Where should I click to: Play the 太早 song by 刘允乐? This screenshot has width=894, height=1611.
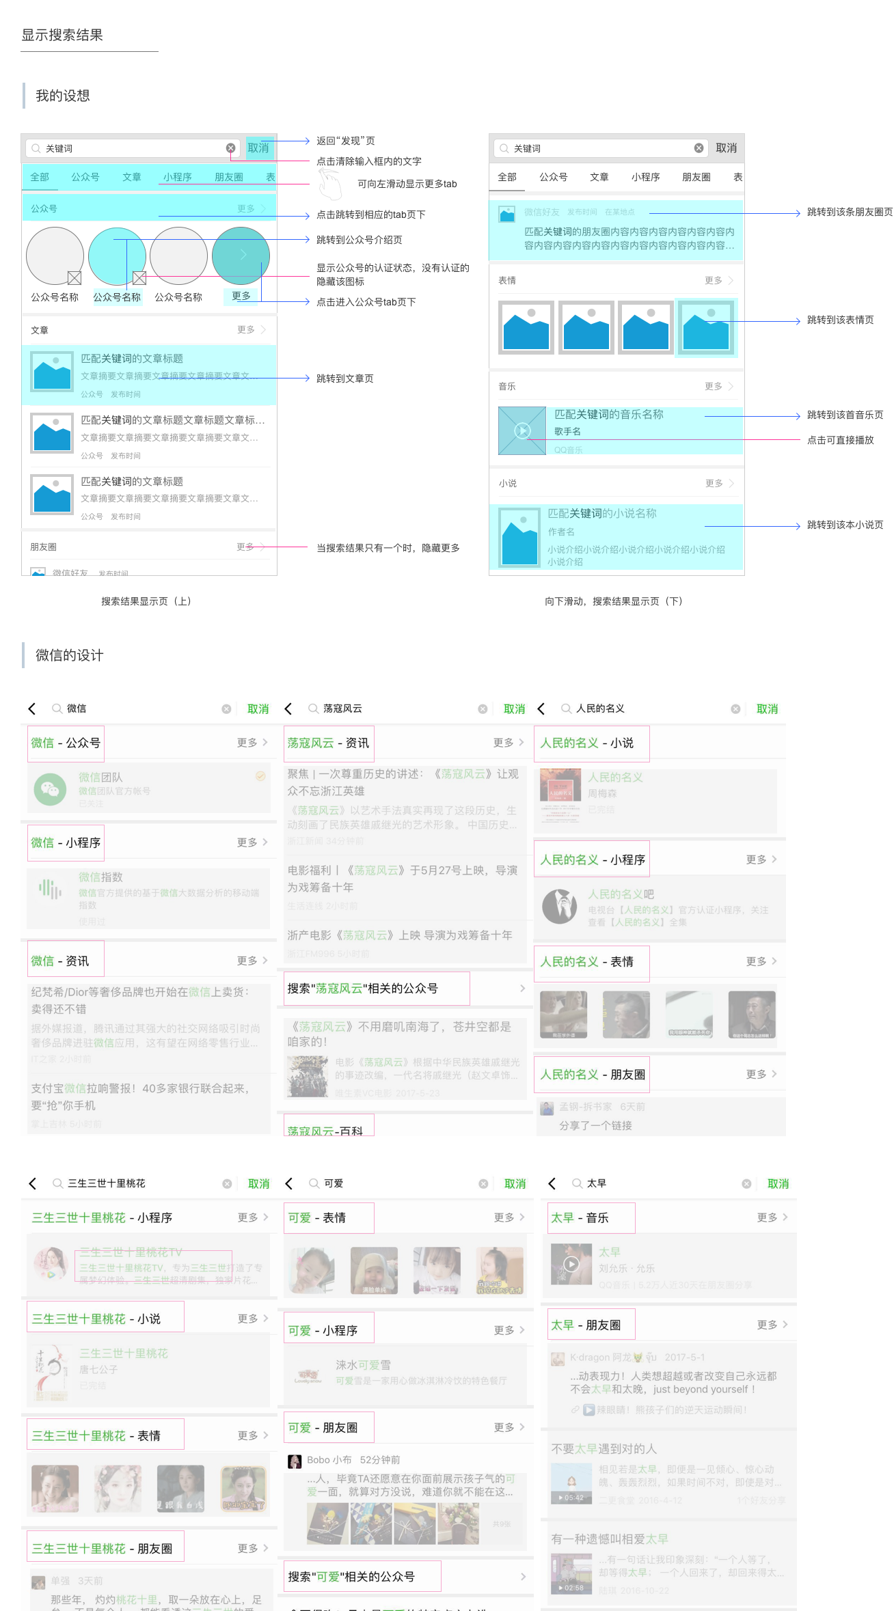tap(571, 1264)
